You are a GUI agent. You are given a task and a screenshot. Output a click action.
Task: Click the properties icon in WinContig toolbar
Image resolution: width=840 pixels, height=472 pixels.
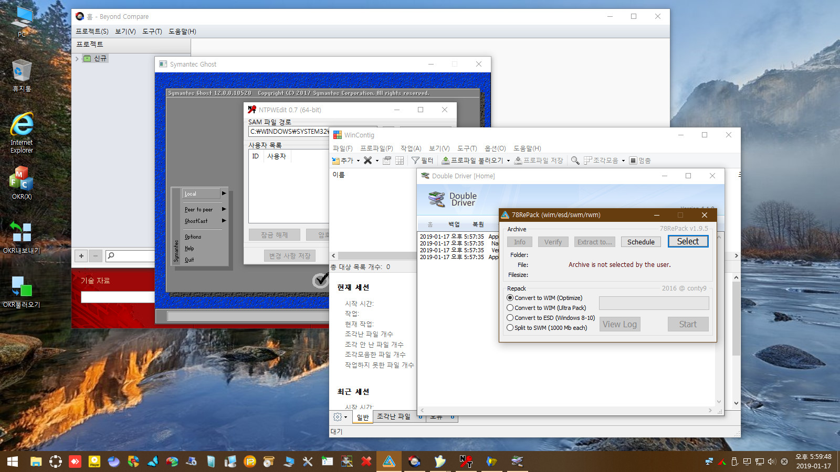click(387, 160)
